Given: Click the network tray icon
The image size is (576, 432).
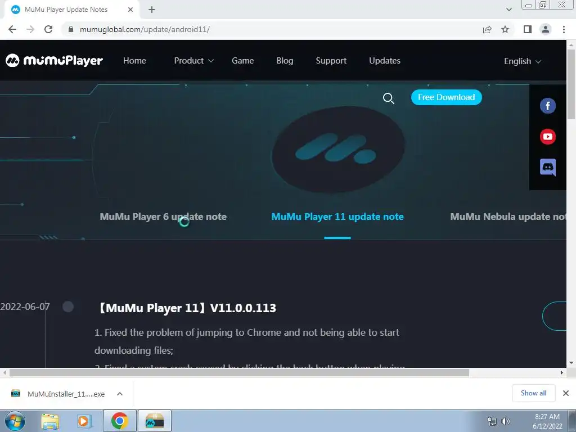Looking at the screenshot, I should click(x=492, y=421).
